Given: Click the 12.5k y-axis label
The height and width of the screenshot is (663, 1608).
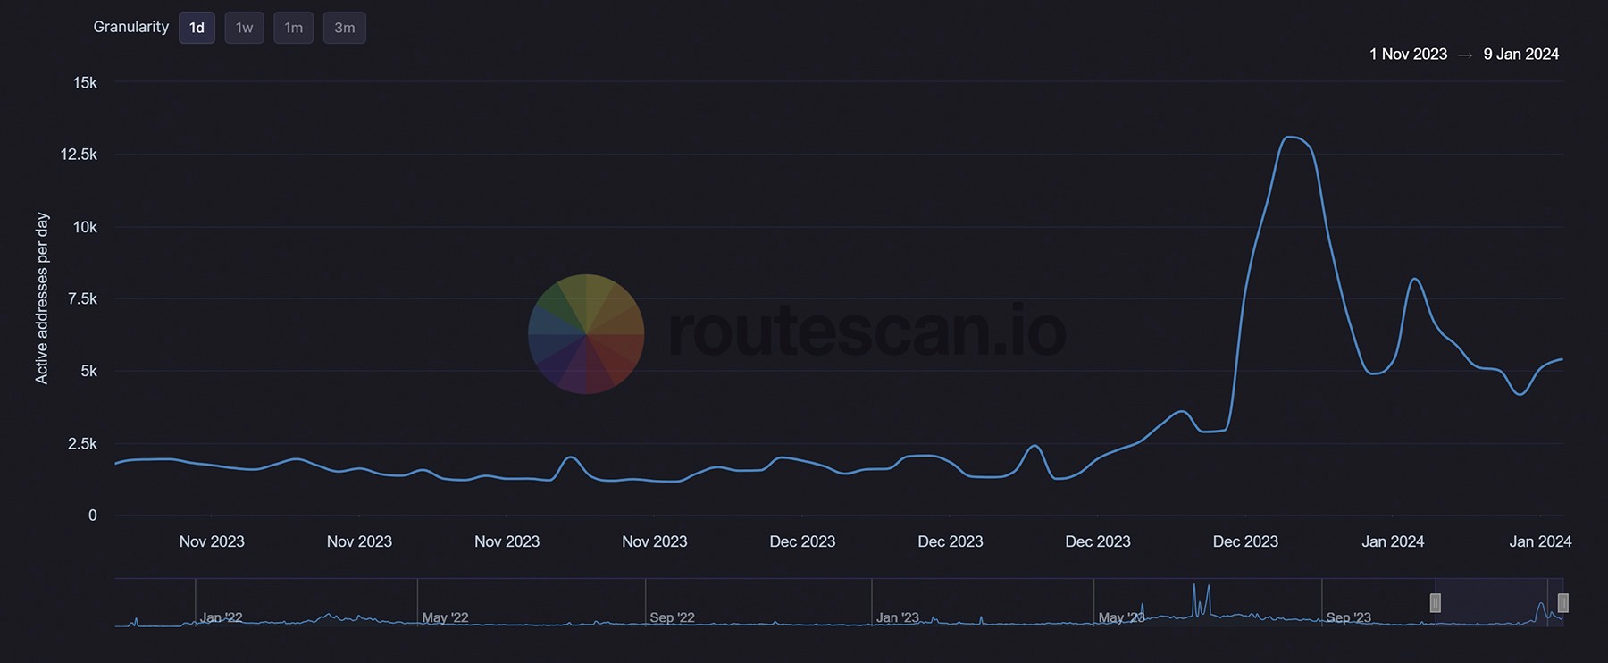Looking at the screenshot, I should pos(79,155).
